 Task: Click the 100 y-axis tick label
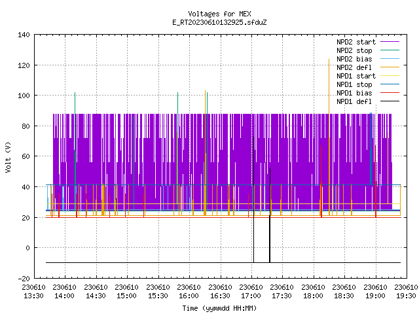coord(24,96)
